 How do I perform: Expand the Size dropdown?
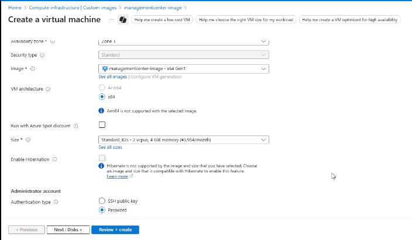click(x=184, y=140)
